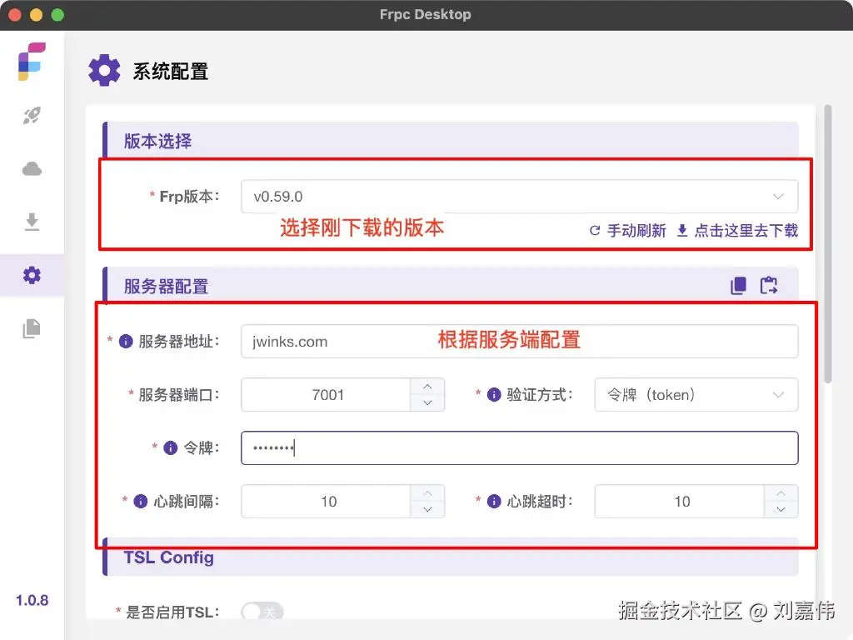Maximize the window with green button
853x640 pixels.
57,15
